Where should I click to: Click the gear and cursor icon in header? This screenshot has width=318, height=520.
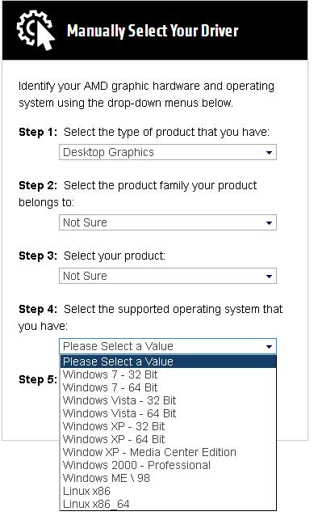[x=36, y=31]
